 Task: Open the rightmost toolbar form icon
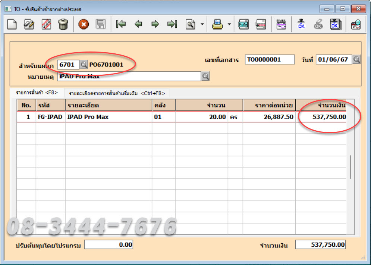[356, 25]
